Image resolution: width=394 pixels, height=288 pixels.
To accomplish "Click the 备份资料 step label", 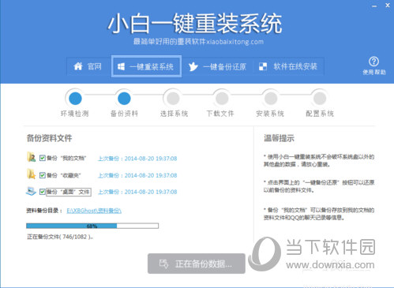I will click(x=124, y=114).
